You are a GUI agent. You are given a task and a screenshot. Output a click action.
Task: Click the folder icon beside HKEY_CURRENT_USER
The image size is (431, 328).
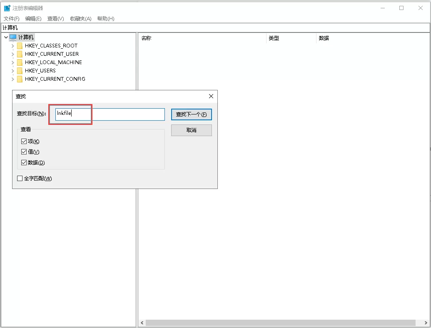click(x=20, y=54)
